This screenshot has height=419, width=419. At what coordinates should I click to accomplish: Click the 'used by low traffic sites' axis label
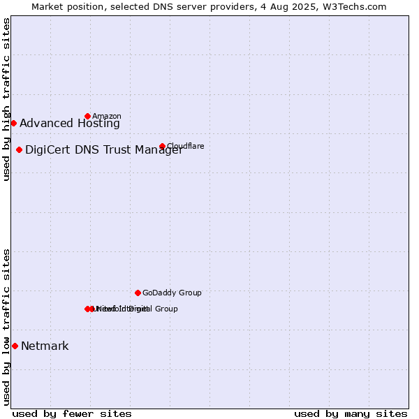point(6,328)
